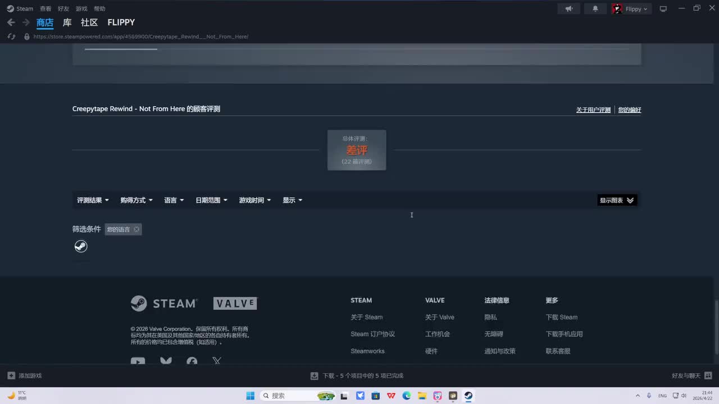Expand the 显示 filter dropdown
Viewport: 719px width, 404px height.
[x=293, y=200]
